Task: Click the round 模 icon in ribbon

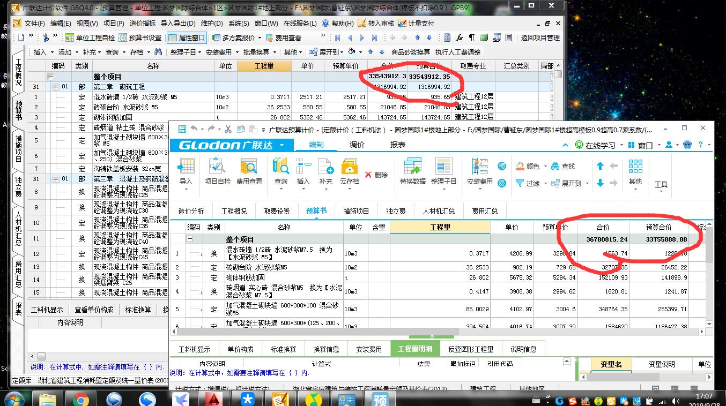Action: (x=502, y=167)
